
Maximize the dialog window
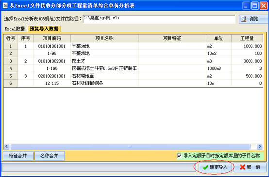255,6
